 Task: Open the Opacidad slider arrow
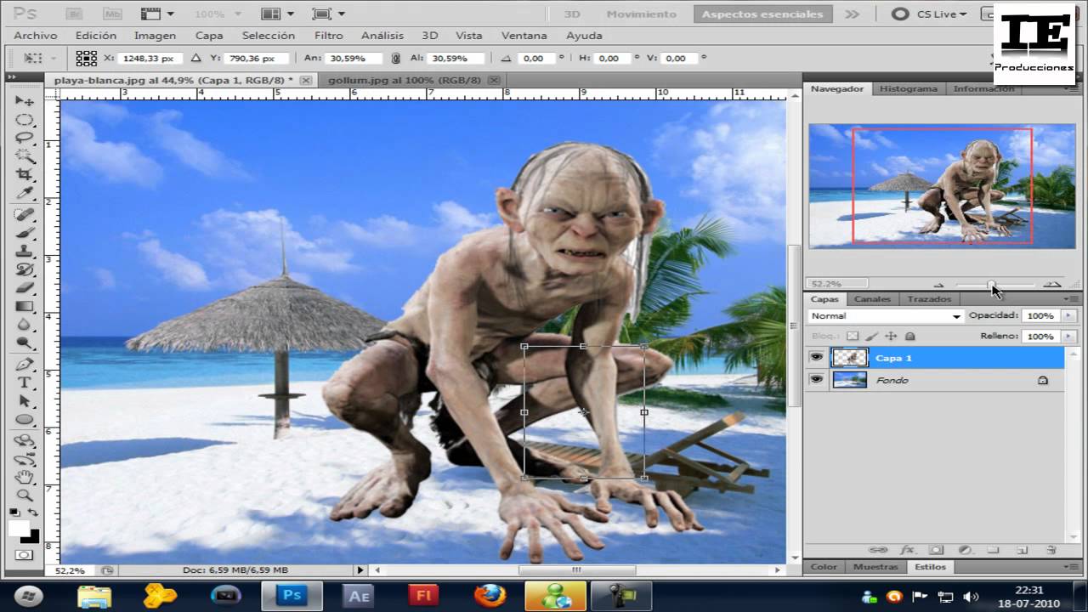tap(1068, 315)
